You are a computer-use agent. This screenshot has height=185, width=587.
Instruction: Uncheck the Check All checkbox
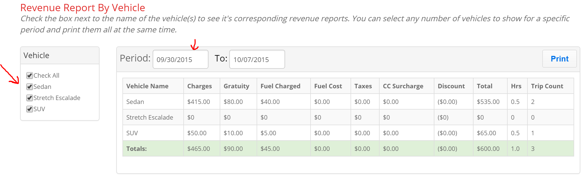[x=30, y=75]
